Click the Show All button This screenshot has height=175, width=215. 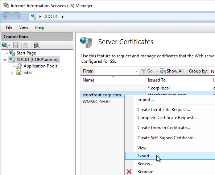pos(171,71)
